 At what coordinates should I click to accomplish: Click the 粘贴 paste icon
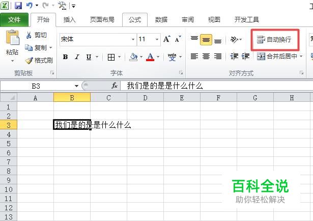12,38
